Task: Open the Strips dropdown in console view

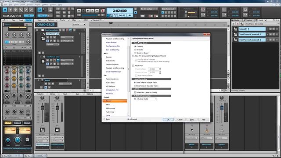Action: 54,94
